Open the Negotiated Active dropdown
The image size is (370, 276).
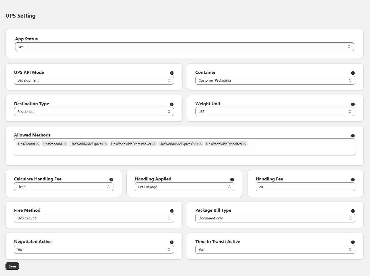(x=94, y=249)
